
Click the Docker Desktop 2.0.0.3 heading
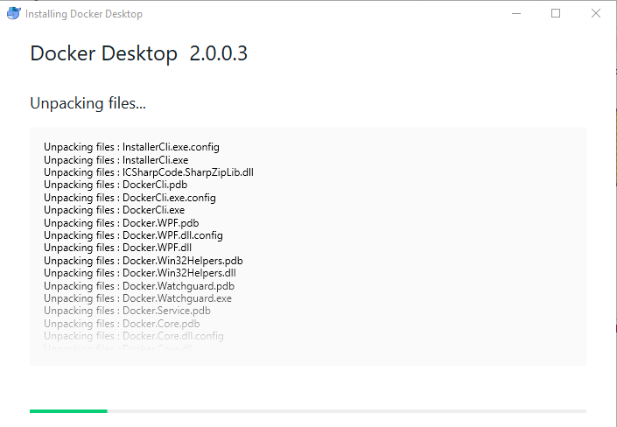click(x=138, y=53)
